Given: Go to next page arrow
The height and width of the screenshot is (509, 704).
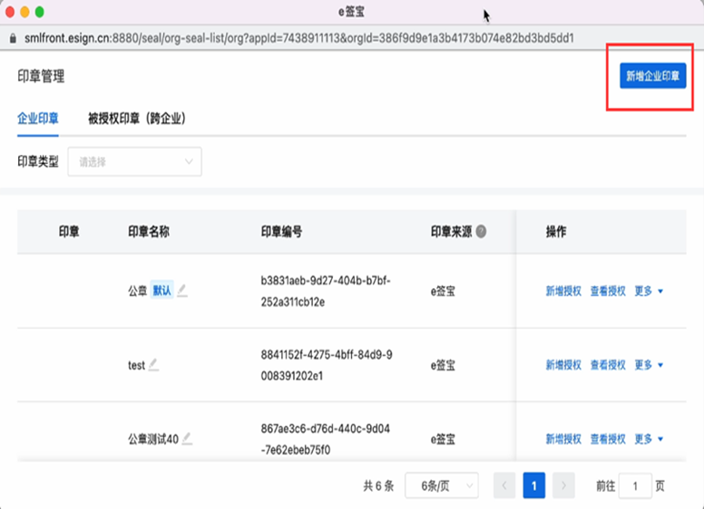Looking at the screenshot, I should pos(563,486).
